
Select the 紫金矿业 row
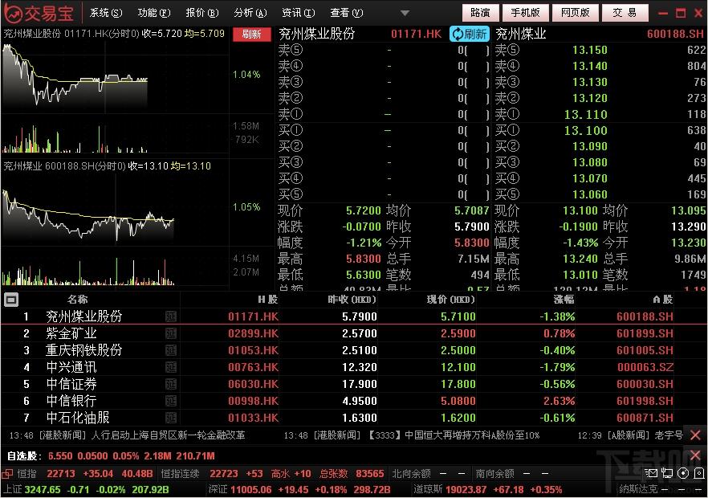tap(354, 333)
